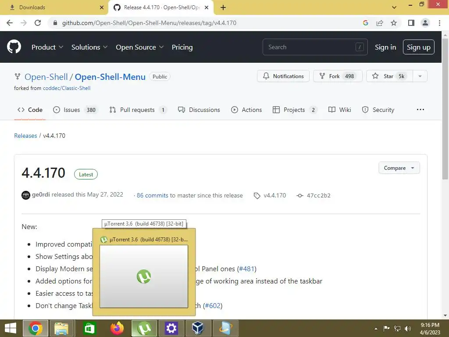The width and height of the screenshot is (449, 337).
Task: Go to the Releases breadcrumb link
Action: (x=25, y=136)
